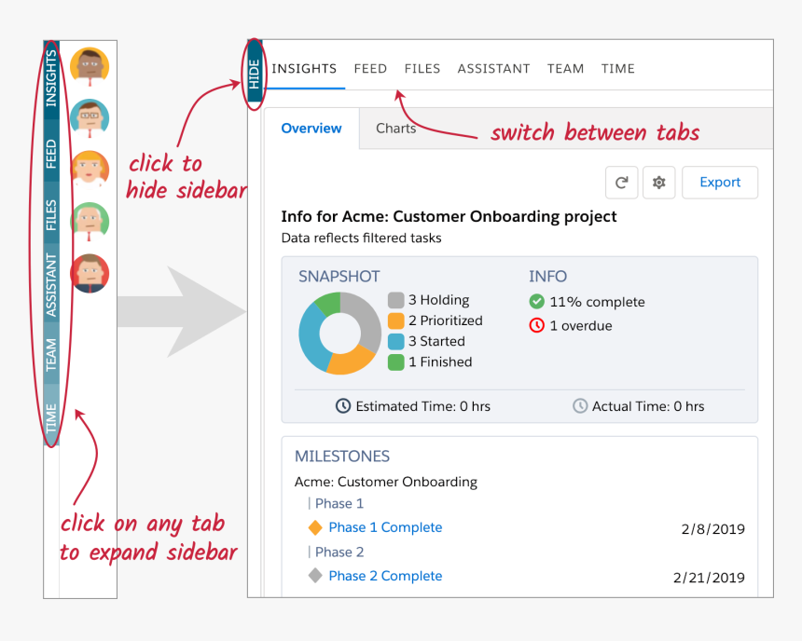Expand sidebar via vertical FILES tab
The image size is (802, 641).
pos(51,215)
